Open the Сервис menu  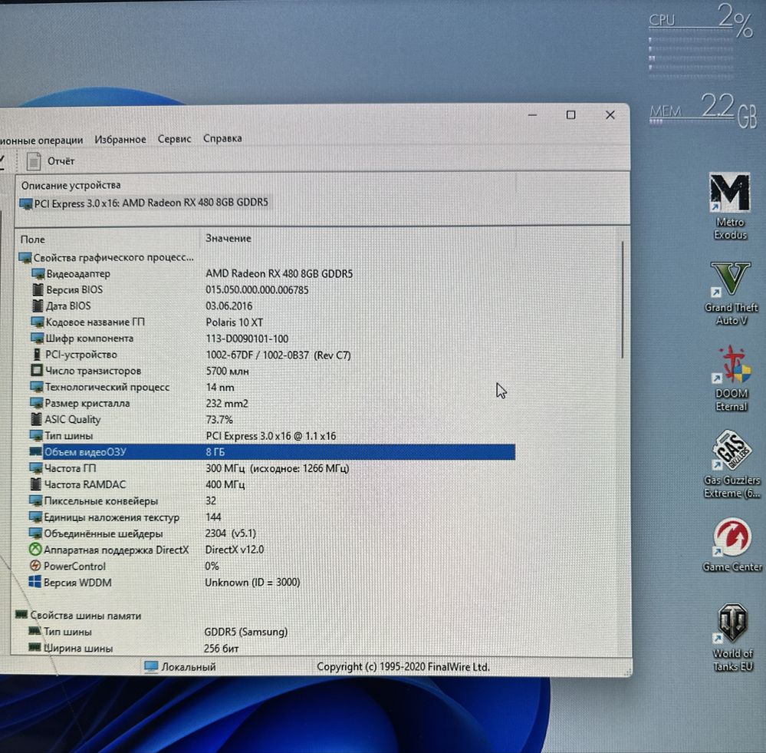coord(174,139)
